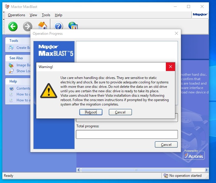
Task: Open the Show Log link
Action: pyautogui.click(x=23, y=71)
